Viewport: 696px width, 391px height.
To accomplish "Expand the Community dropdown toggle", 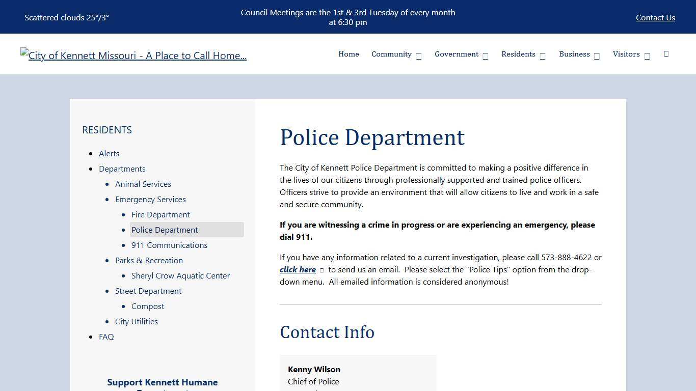I will click(418, 55).
